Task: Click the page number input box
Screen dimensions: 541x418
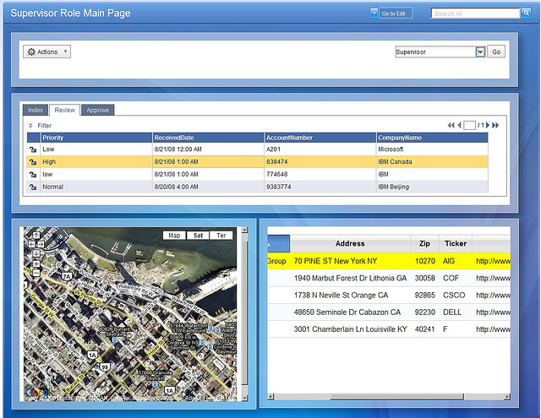Action: point(470,126)
